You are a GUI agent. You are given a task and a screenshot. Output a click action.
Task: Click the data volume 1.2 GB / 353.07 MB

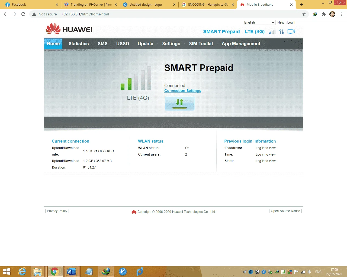[97, 161]
